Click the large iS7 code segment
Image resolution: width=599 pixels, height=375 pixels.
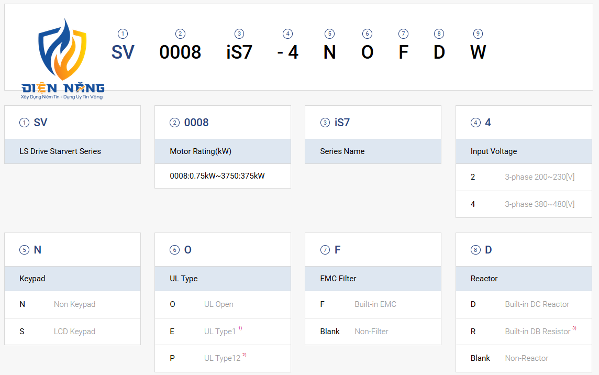point(239,52)
